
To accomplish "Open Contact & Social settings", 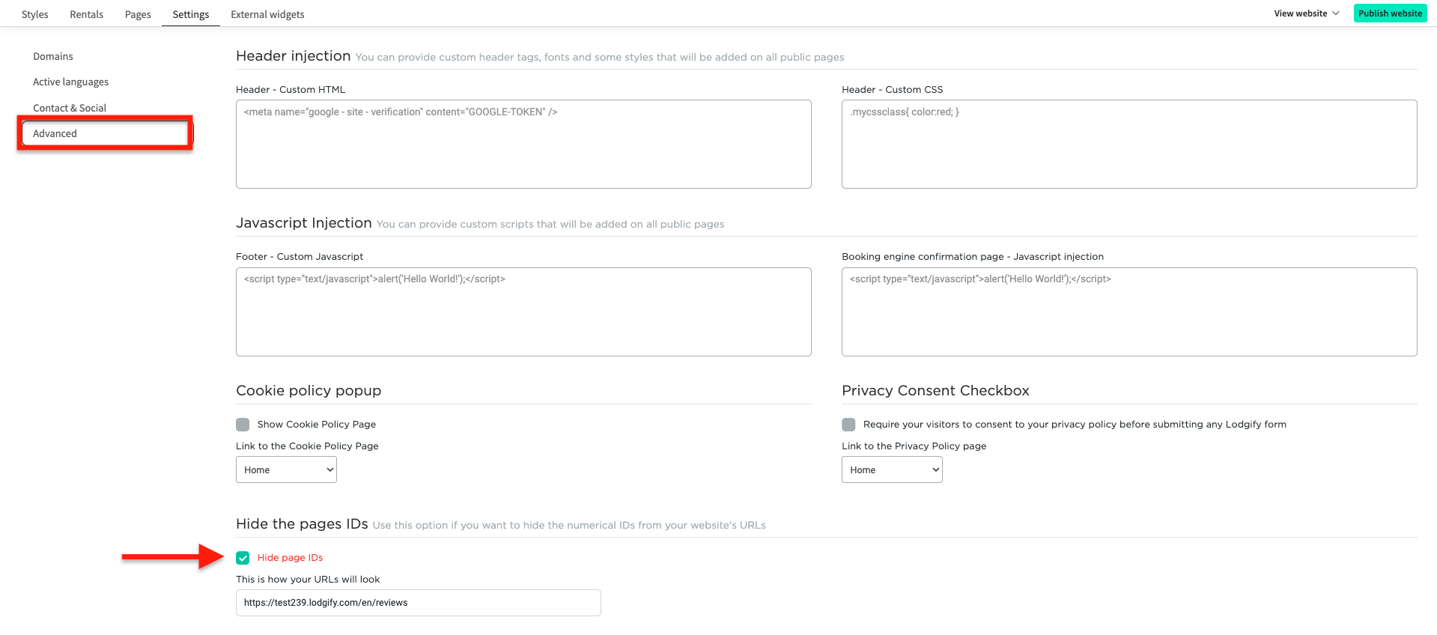I will click(70, 107).
